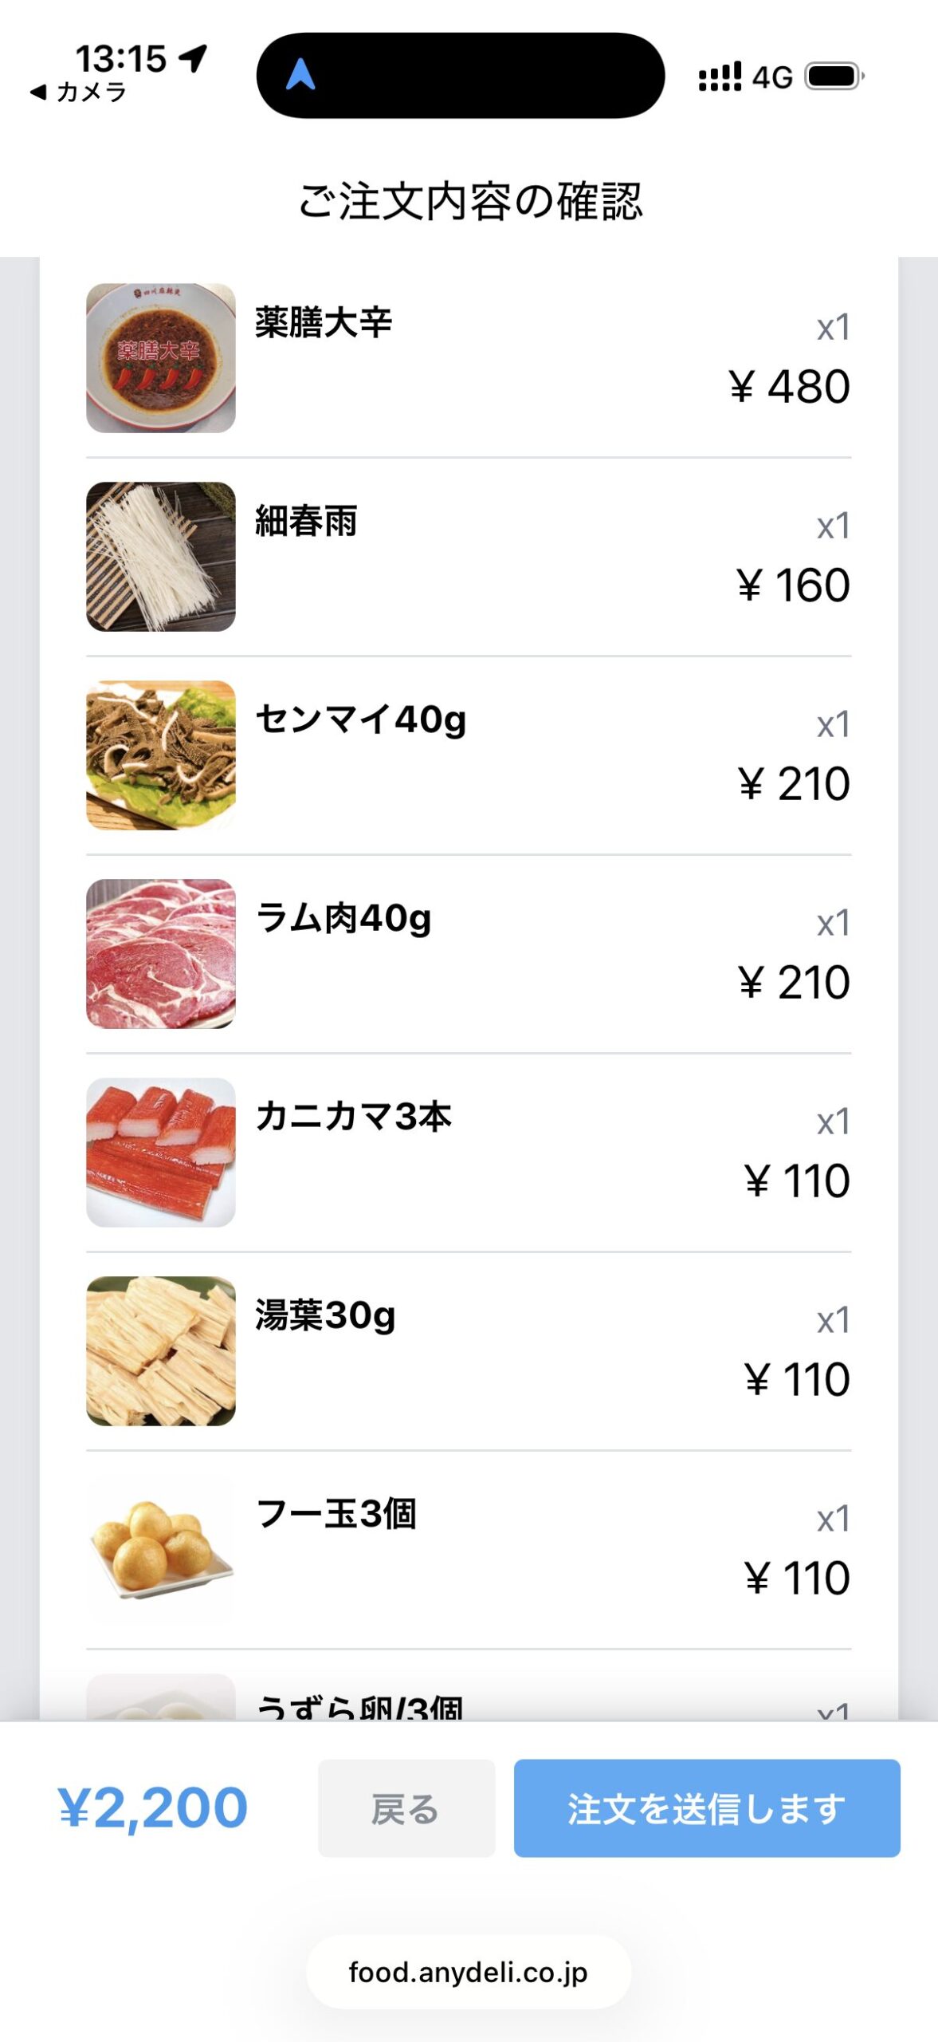Tap the 湯葉30g yuba thumbnail
938x2042 pixels.
161,1350
